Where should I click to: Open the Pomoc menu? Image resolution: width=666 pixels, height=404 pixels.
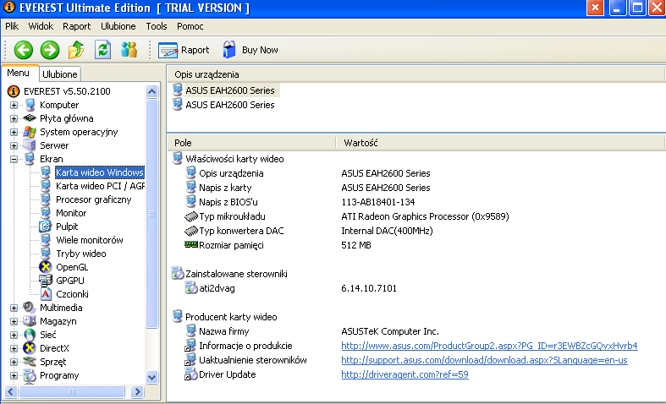pyautogui.click(x=190, y=26)
